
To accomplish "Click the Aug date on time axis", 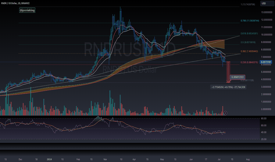I will pyautogui.click(x=248, y=159).
